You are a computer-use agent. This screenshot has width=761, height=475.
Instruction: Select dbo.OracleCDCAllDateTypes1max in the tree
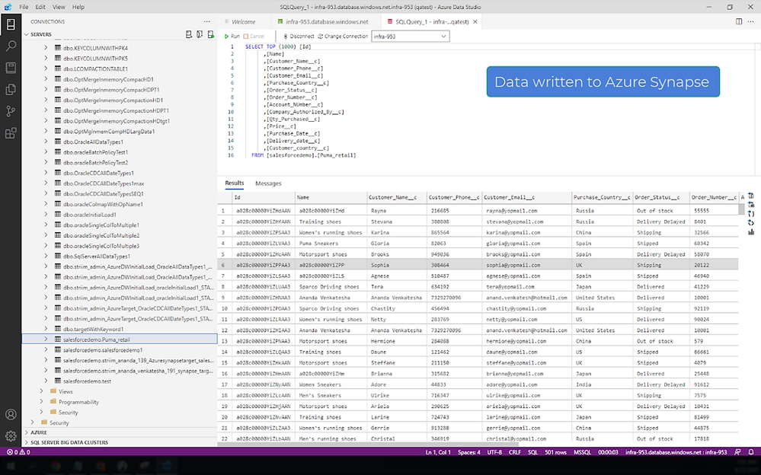click(x=104, y=183)
